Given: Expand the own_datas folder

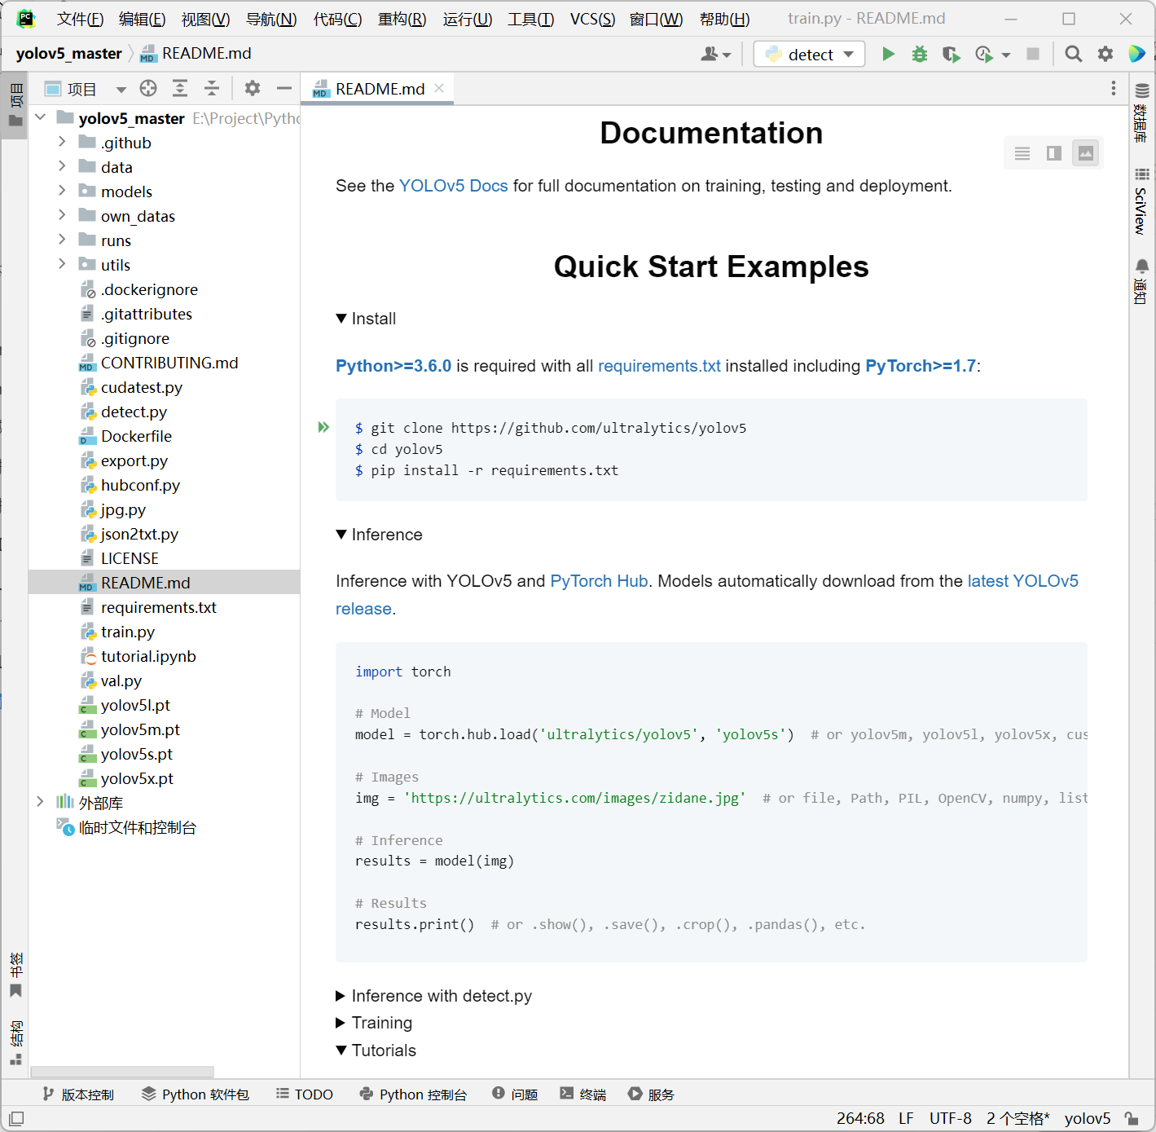Looking at the screenshot, I should 62,215.
